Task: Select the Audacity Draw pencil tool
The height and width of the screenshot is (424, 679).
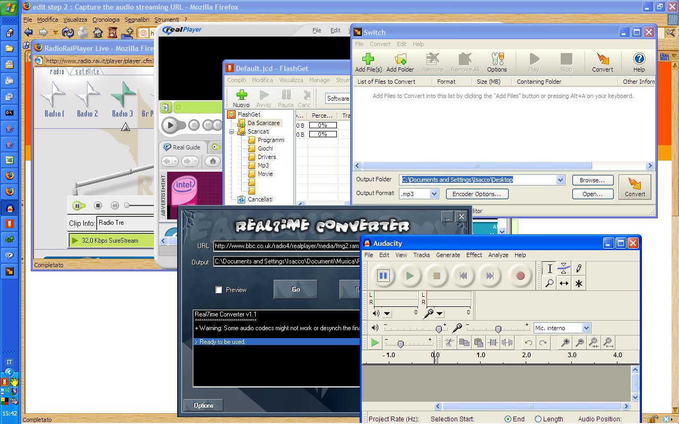Action: point(579,269)
